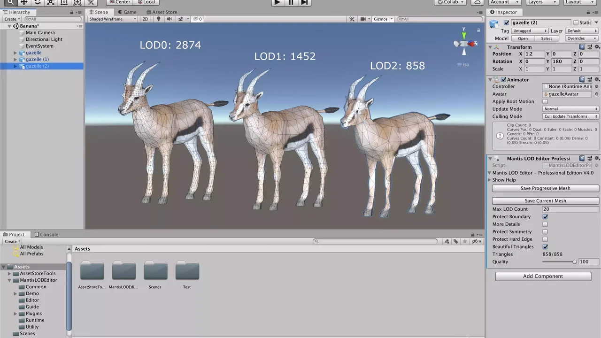601x338 pixels.
Task: Click the Model Open button
Action: click(523, 38)
